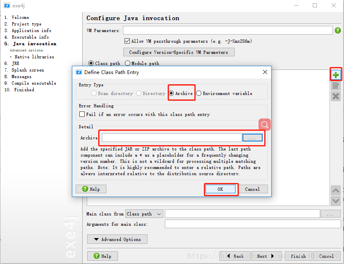The width and height of the screenshot is (344, 264).
Task: Click the red magnifier search overlay icon
Action: pyautogui.click(x=265, y=125)
